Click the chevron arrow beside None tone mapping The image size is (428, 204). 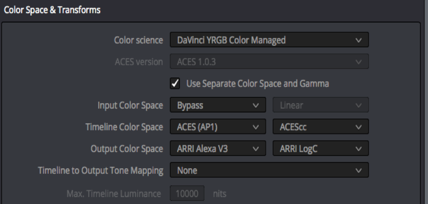point(359,171)
